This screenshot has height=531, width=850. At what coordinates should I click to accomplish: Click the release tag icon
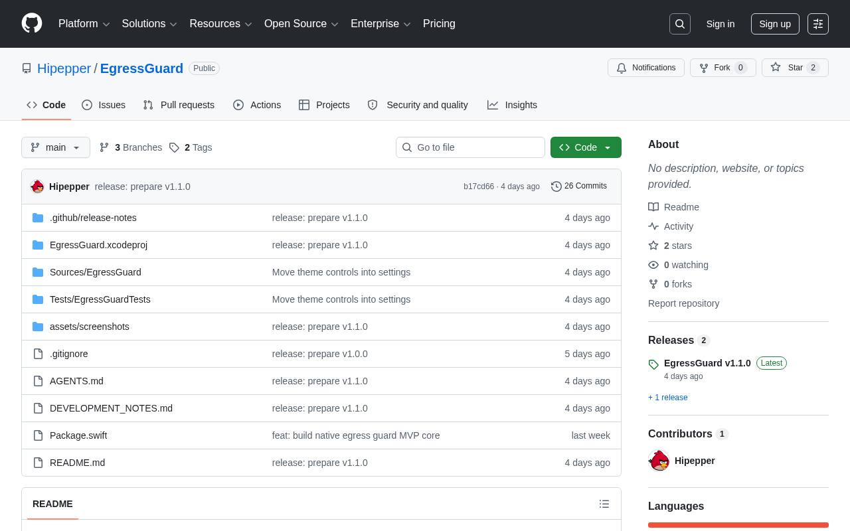click(x=653, y=364)
